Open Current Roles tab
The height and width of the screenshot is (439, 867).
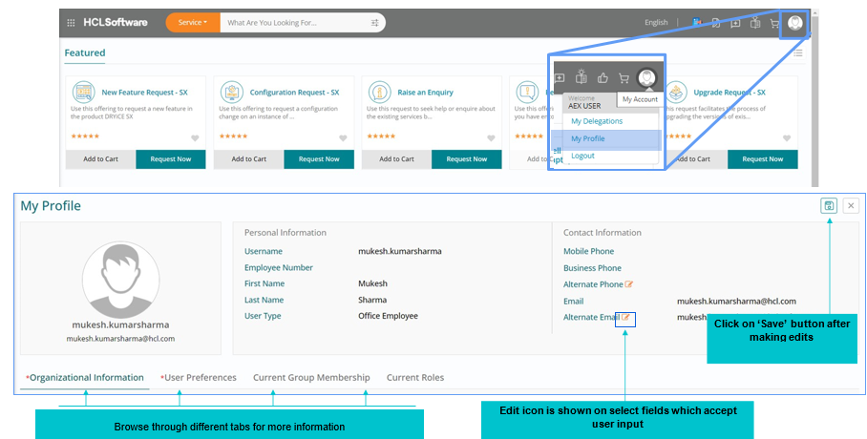(415, 378)
